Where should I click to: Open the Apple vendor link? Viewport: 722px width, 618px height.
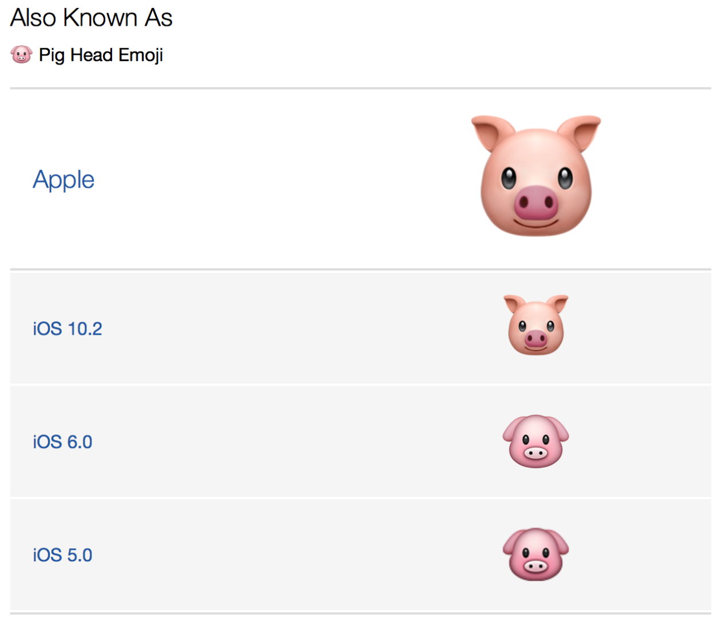click(64, 180)
